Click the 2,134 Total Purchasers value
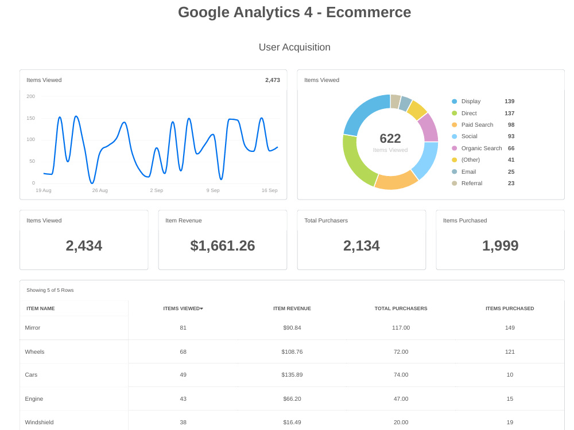The image size is (574, 430). [361, 246]
